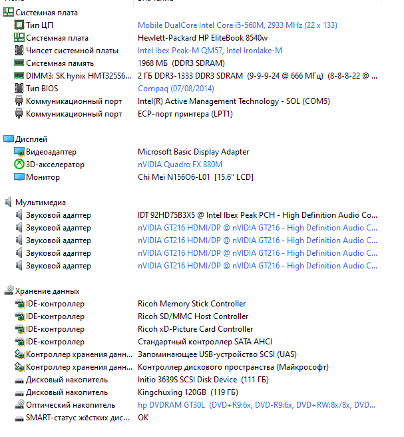Click the Hewlett-Packard HP EliteBook 8540w value
Image resolution: width=404 pixels, height=437 pixels.
click(203, 38)
